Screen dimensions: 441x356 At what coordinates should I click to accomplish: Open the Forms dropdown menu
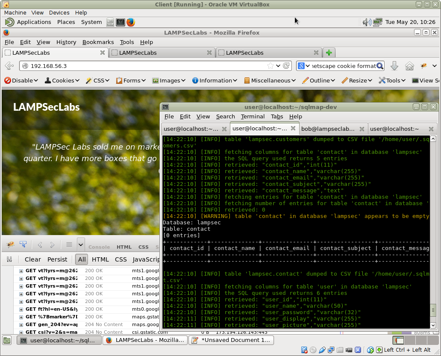(x=131, y=80)
